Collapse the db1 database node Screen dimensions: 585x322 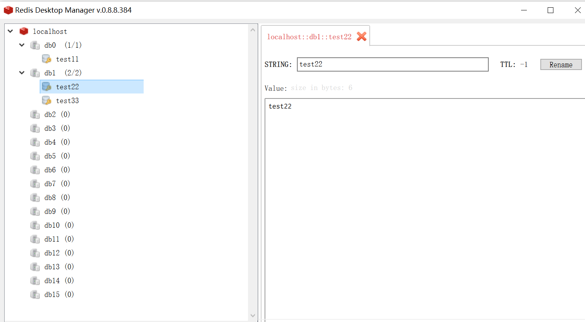[22, 73]
